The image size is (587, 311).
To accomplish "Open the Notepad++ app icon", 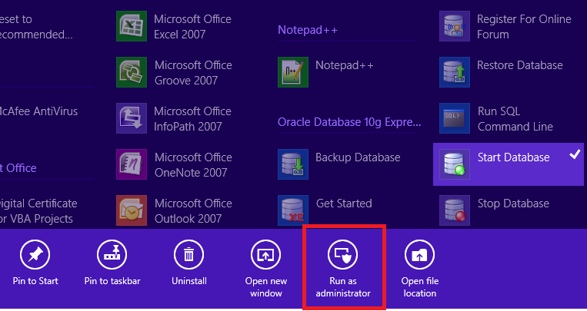I will pos(293,72).
